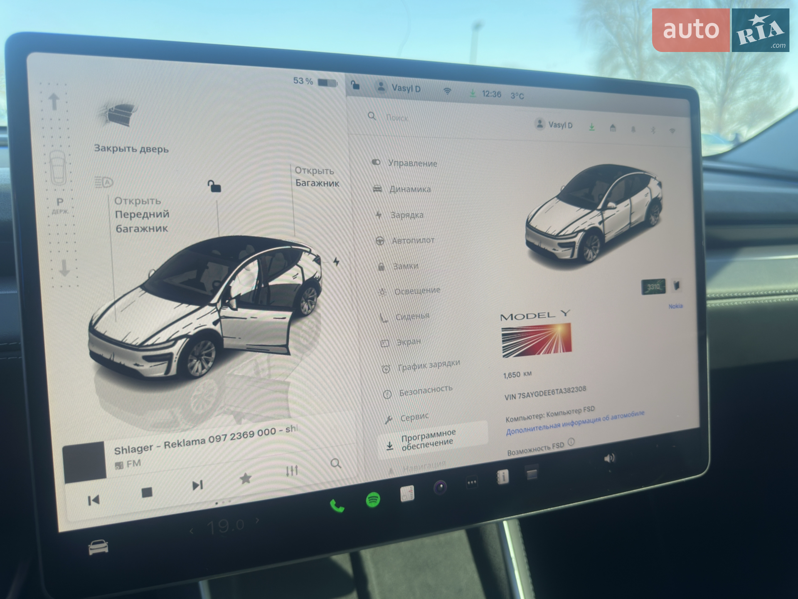Viewport: 798px width, 599px height.
Task: Open the camera app in the dock
Action: click(x=440, y=487)
